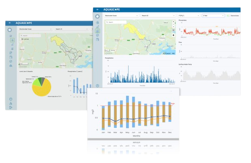Click large yellow intensive agriculture pie slice
Screen dimensions: 251x163
click(43, 90)
